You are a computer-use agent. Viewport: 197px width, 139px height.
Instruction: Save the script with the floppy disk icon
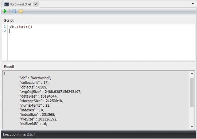pyautogui.click(x=14, y=11)
